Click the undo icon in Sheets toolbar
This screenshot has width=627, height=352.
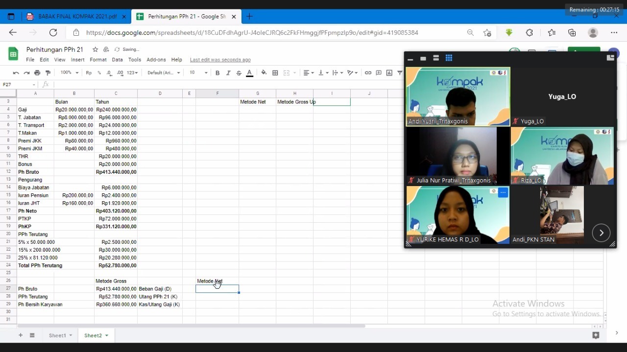point(16,73)
